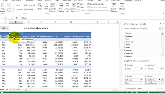165x93 pixels.
Task: Hide the current window
Action: click(x=80, y=7)
